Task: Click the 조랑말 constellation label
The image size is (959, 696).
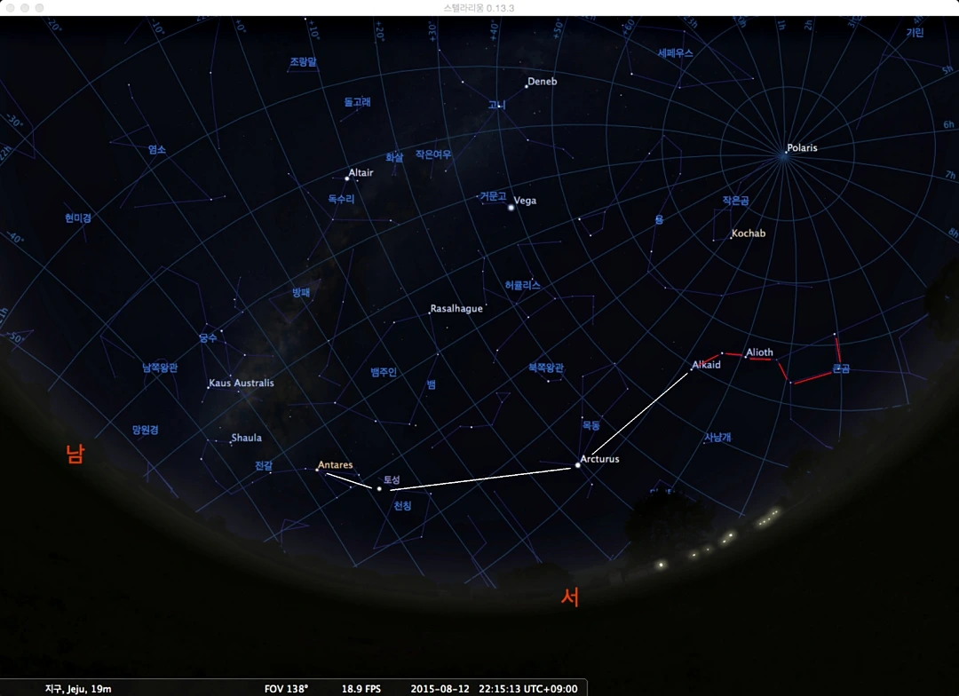Action: (x=304, y=62)
